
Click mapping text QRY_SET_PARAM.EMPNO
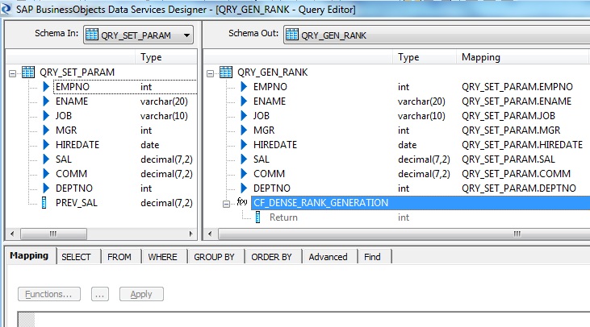coord(517,87)
